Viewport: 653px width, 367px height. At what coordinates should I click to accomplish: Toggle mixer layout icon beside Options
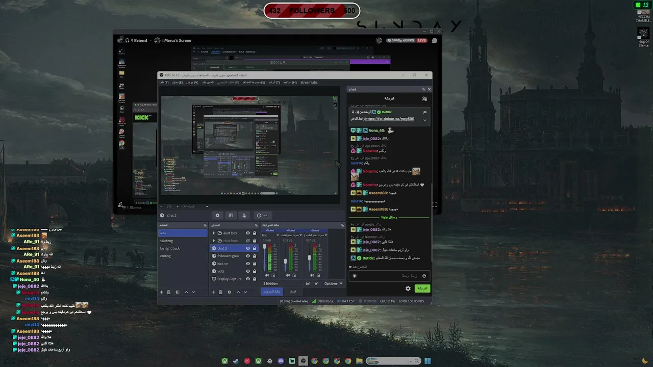308,283
